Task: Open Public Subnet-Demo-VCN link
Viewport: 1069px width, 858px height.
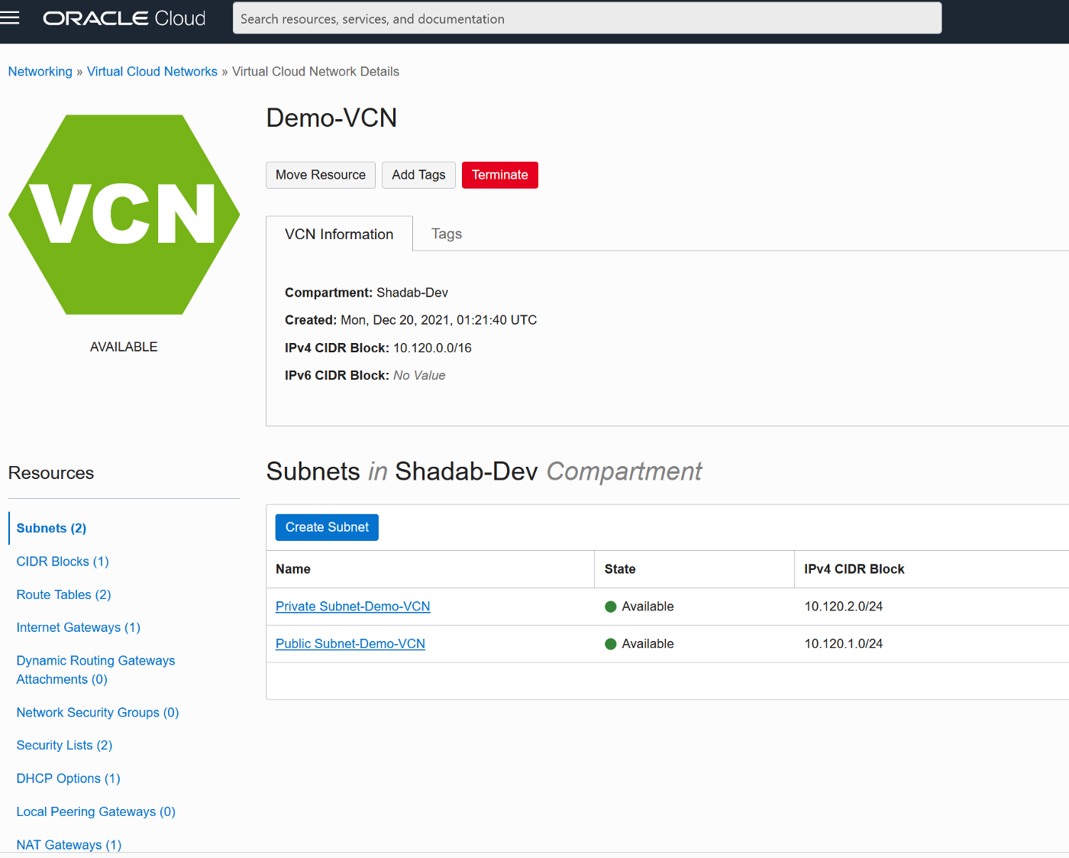Action: [x=350, y=644]
